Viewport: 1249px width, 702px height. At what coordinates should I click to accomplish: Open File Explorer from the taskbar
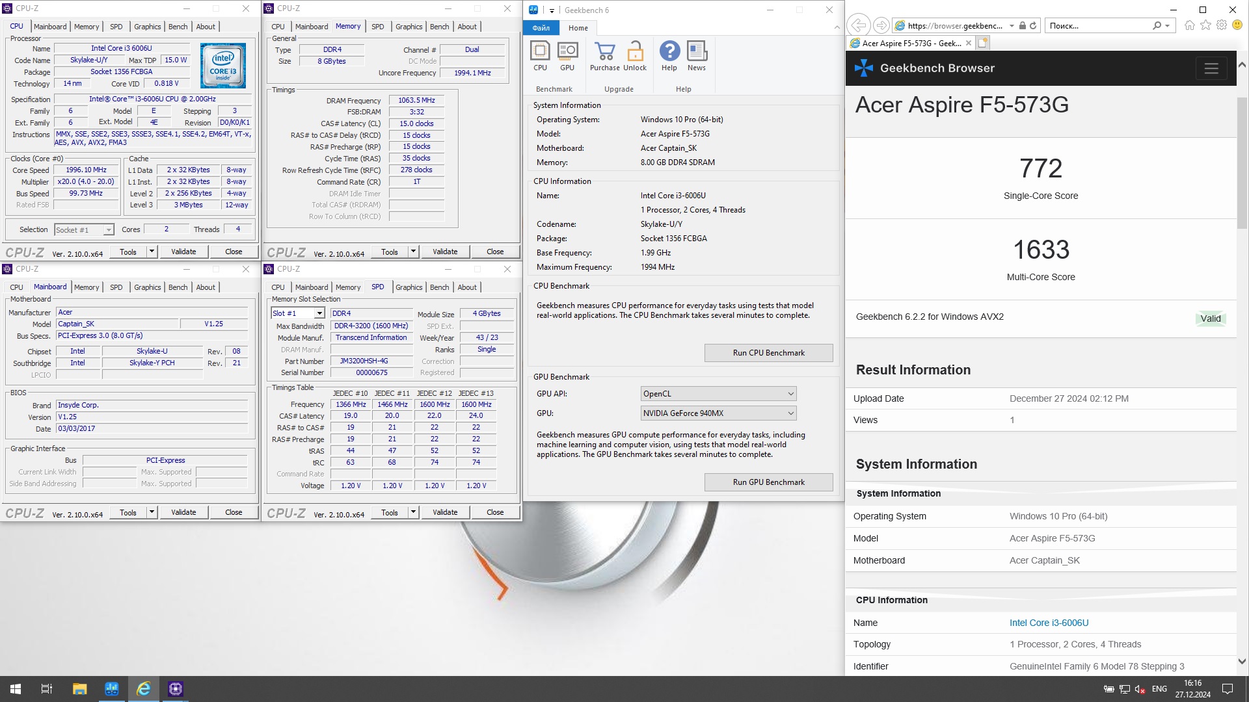(79, 689)
